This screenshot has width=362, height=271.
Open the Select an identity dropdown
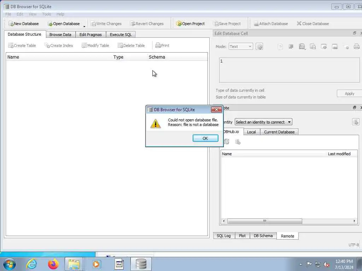click(x=263, y=122)
